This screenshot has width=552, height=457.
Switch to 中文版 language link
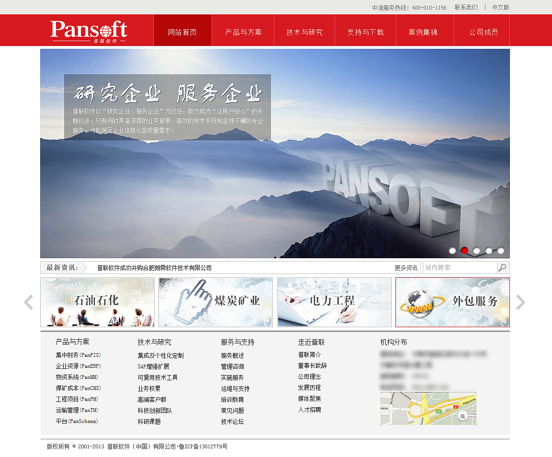pos(501,7)
